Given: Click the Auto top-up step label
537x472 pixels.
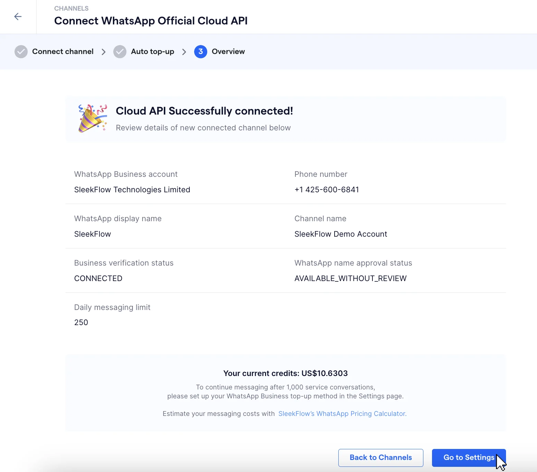Looking at the screenshot, I should point(152,51).
